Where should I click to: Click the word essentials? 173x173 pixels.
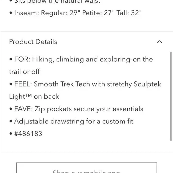tap(128, 109)
